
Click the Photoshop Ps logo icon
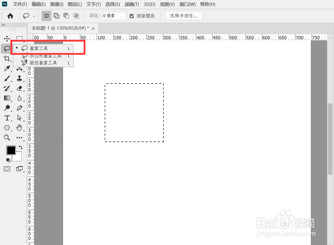pos(5,4)
